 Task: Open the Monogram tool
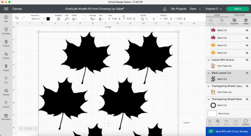tap(6, 116)
